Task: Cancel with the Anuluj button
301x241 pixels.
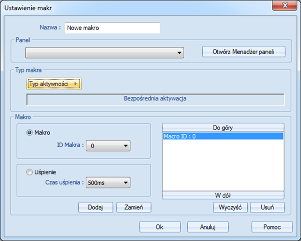Action: (208, 227)
